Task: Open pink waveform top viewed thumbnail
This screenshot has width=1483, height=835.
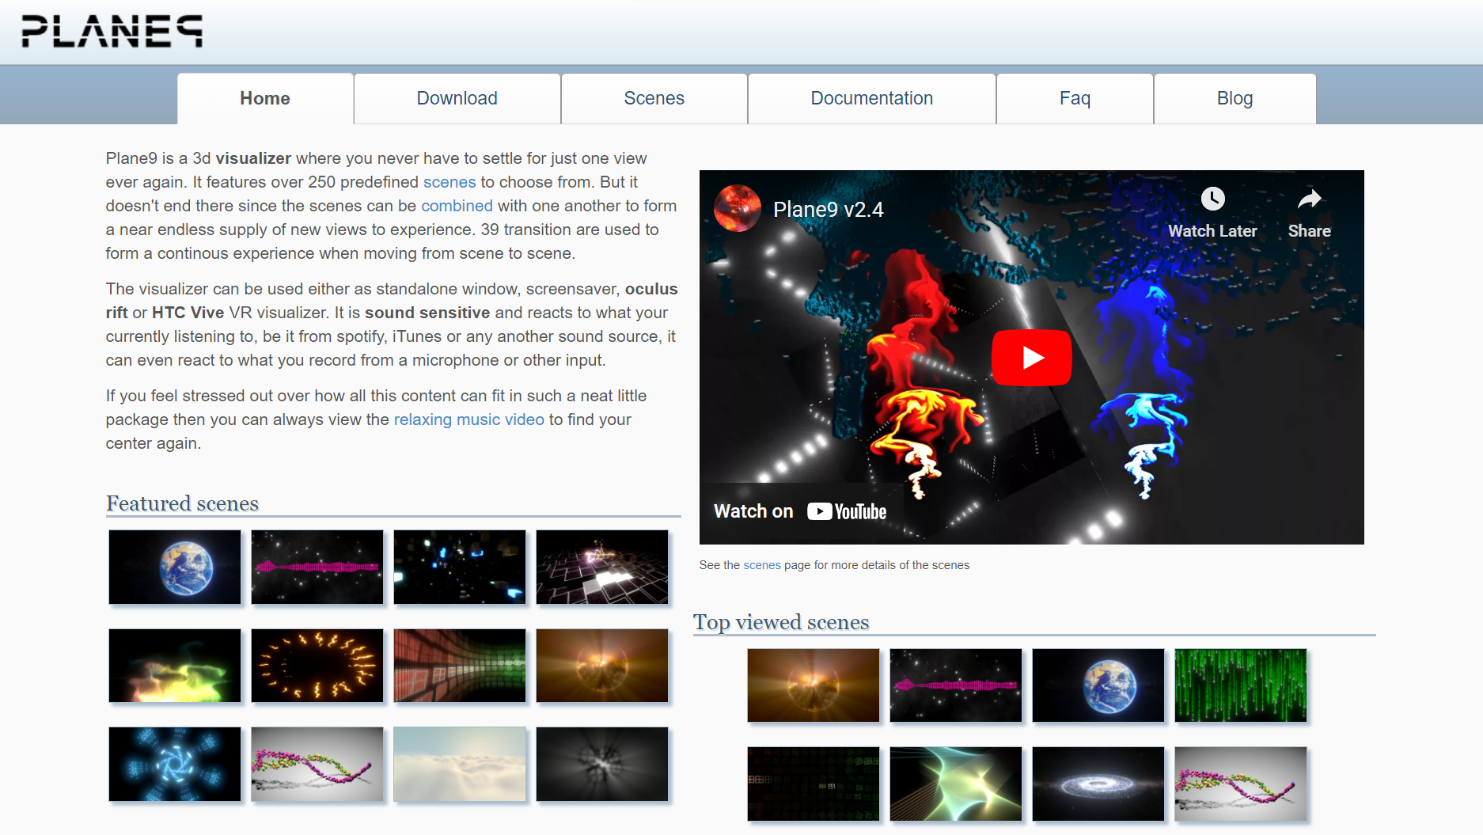Action: (956, 685)
